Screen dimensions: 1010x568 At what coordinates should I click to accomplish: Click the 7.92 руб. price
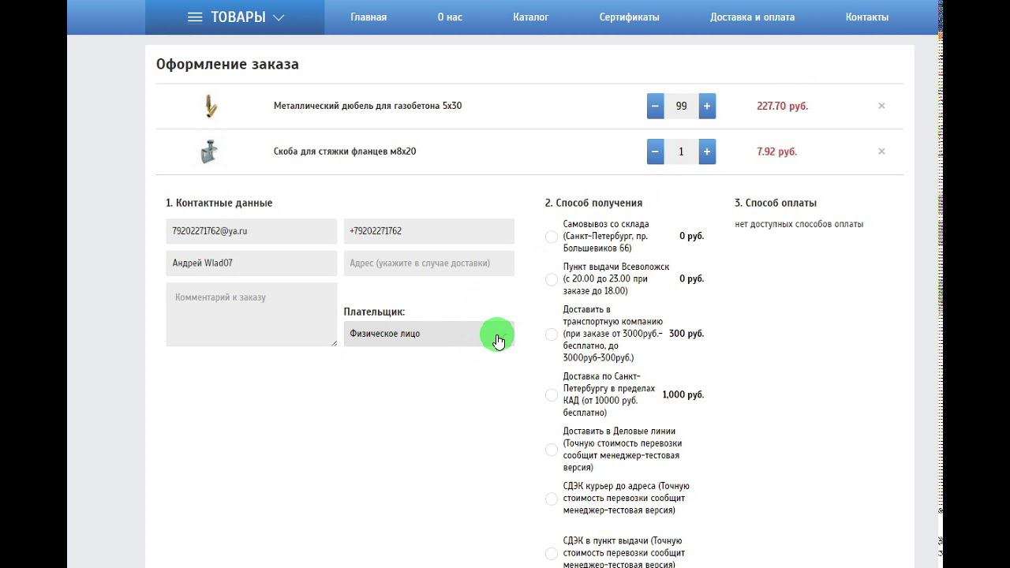pyautogui.click(x=777, y=151)
